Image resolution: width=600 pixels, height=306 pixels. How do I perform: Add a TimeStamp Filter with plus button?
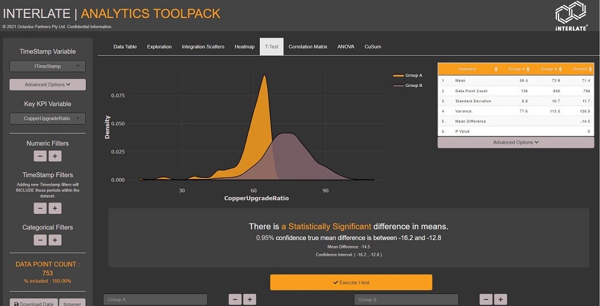55,208
